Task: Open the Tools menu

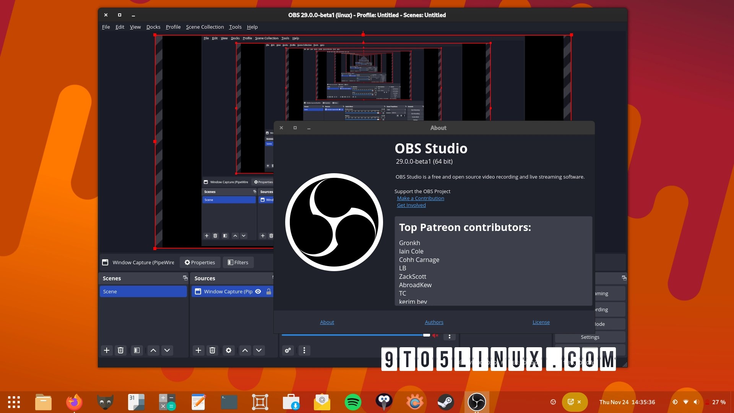Action: [x=235, y=27]
